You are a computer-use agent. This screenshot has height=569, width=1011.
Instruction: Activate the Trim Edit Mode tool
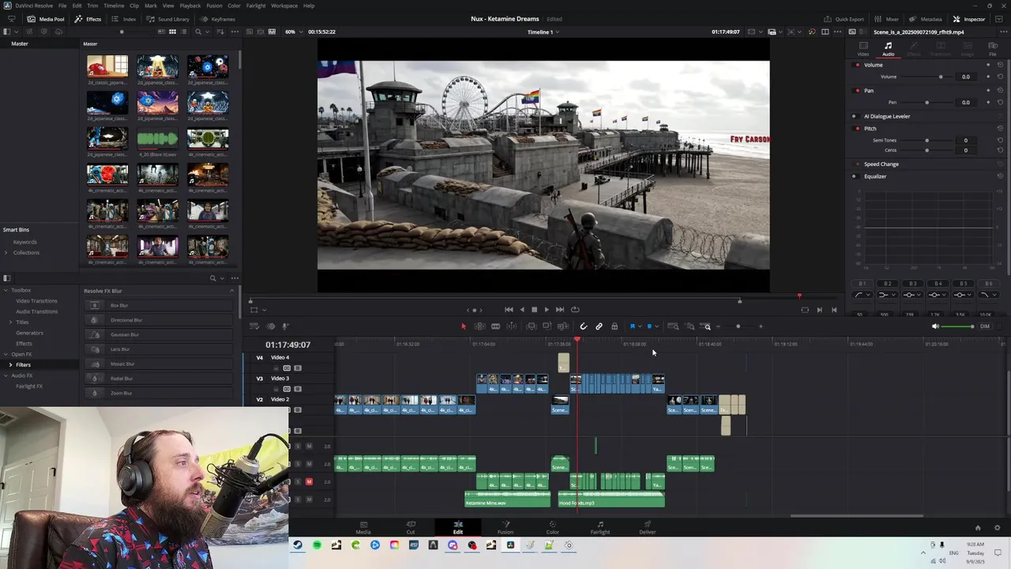point(479,326)
